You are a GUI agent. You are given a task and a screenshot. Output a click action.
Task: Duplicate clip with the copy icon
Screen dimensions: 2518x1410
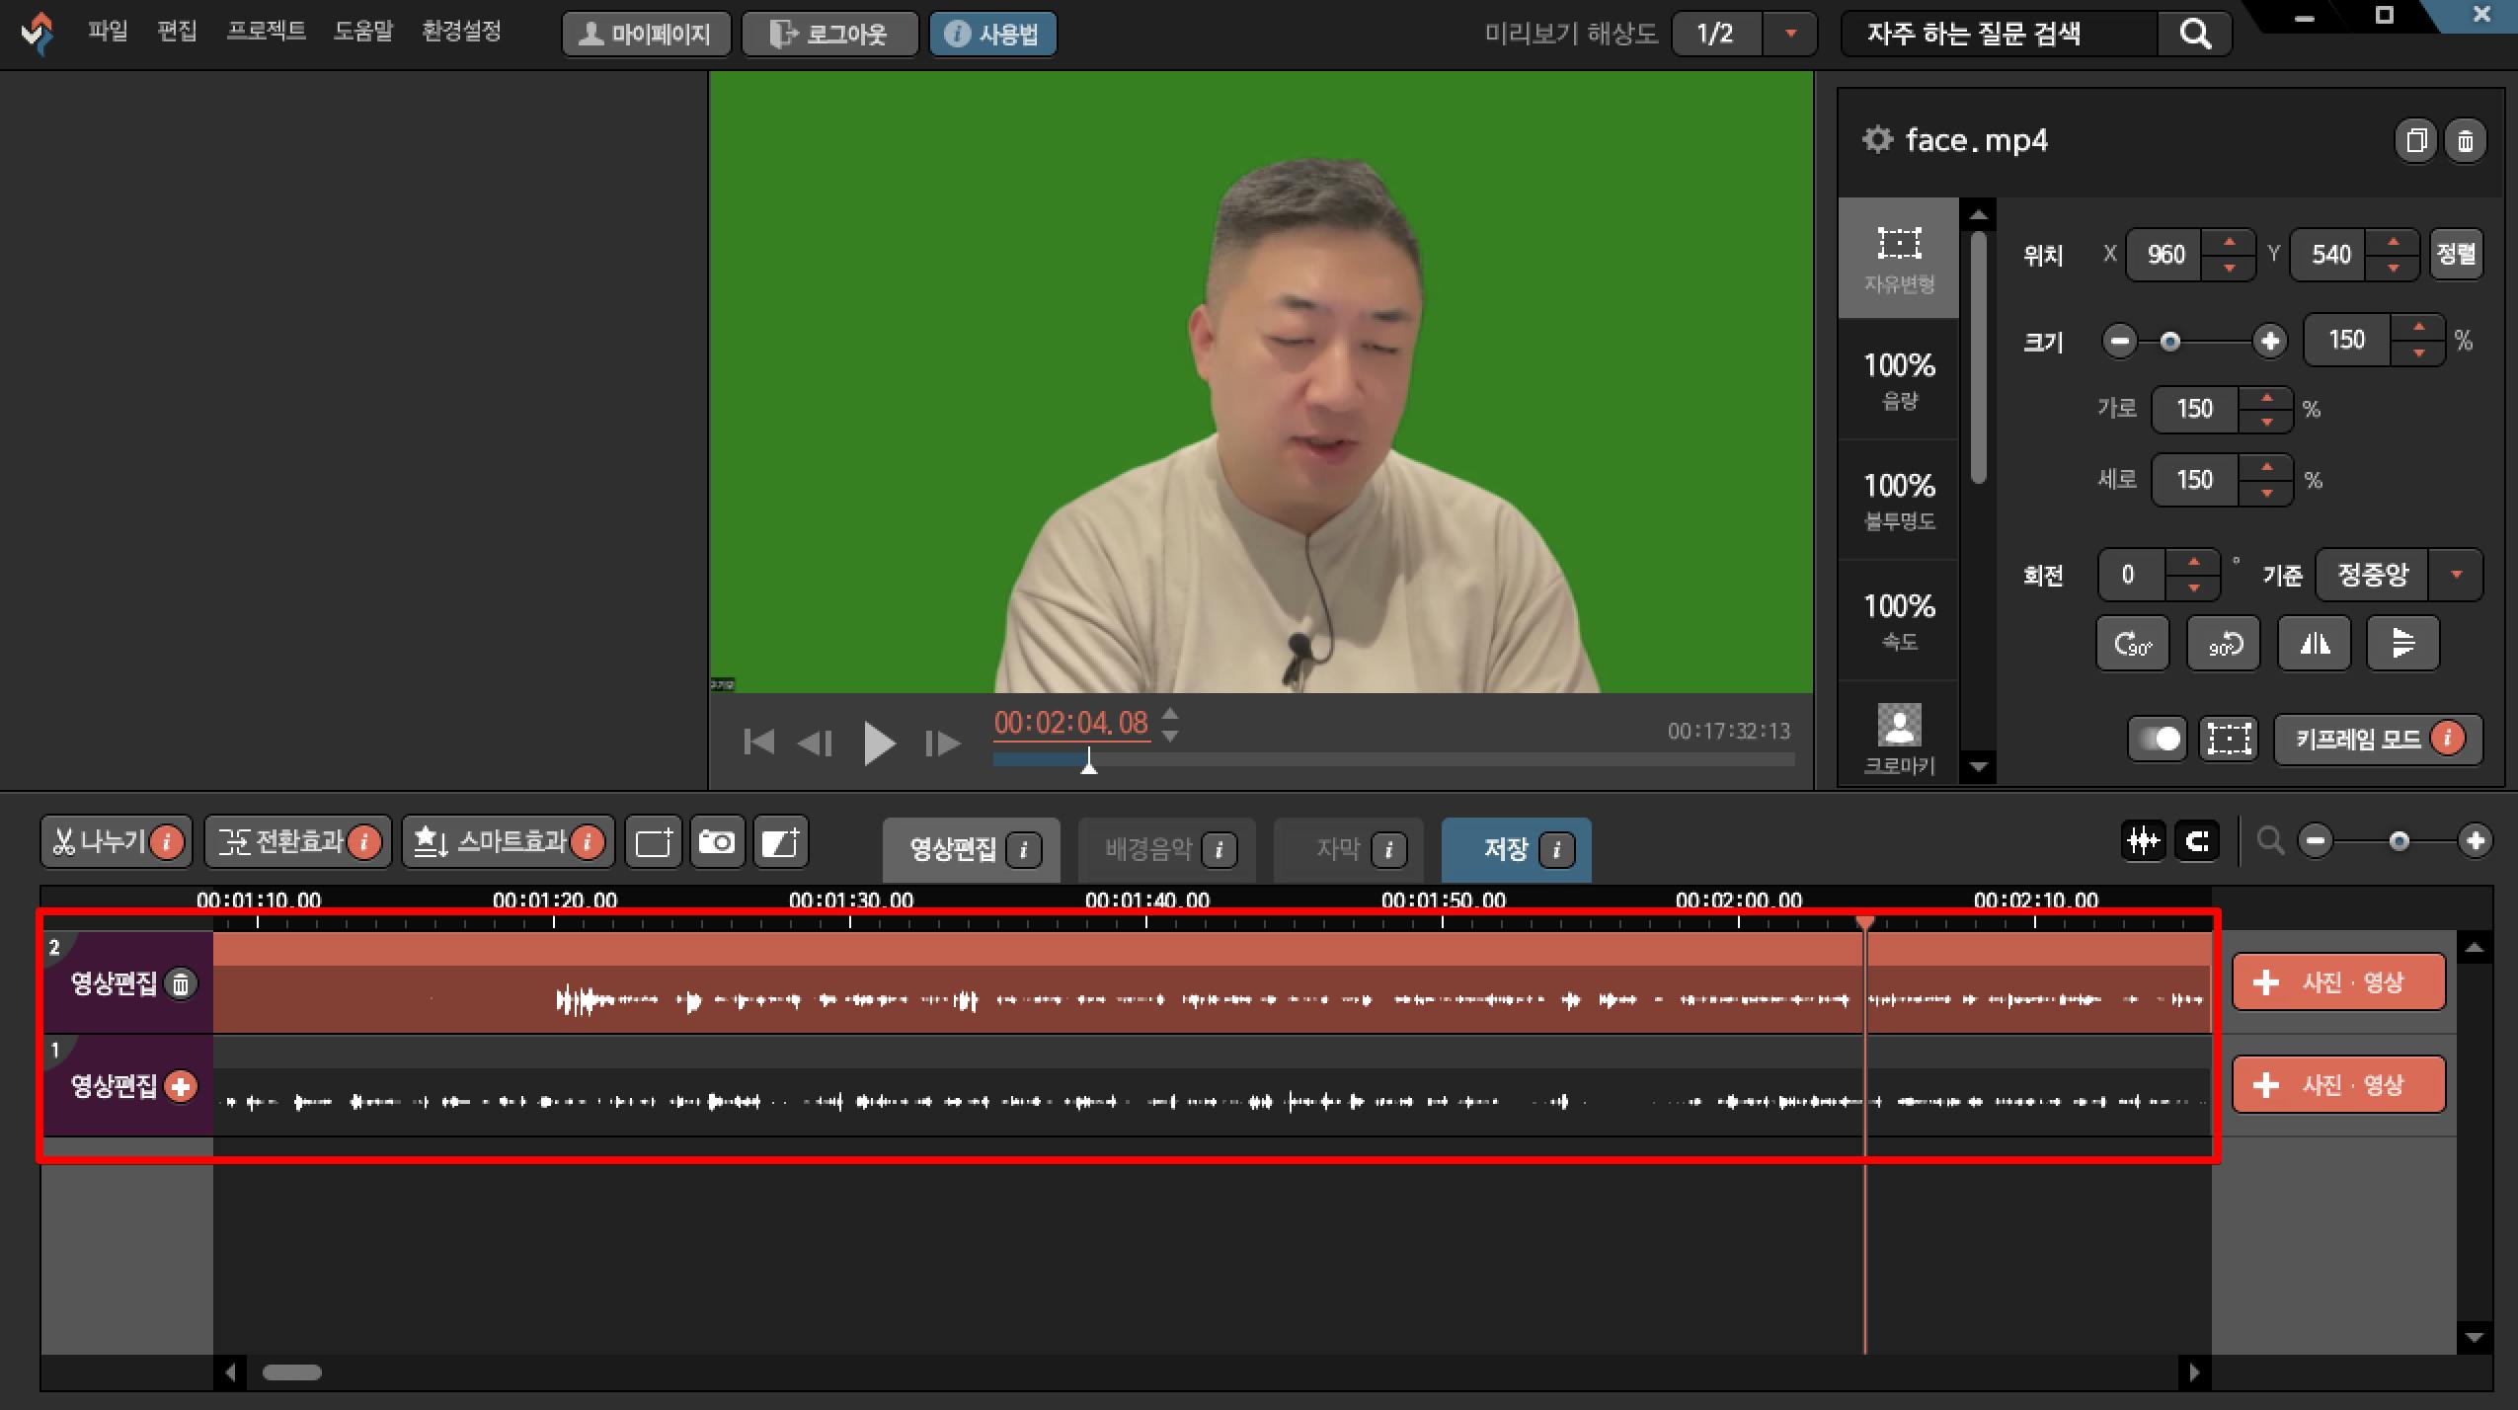pyautogui.click(x=2415, y=141)
